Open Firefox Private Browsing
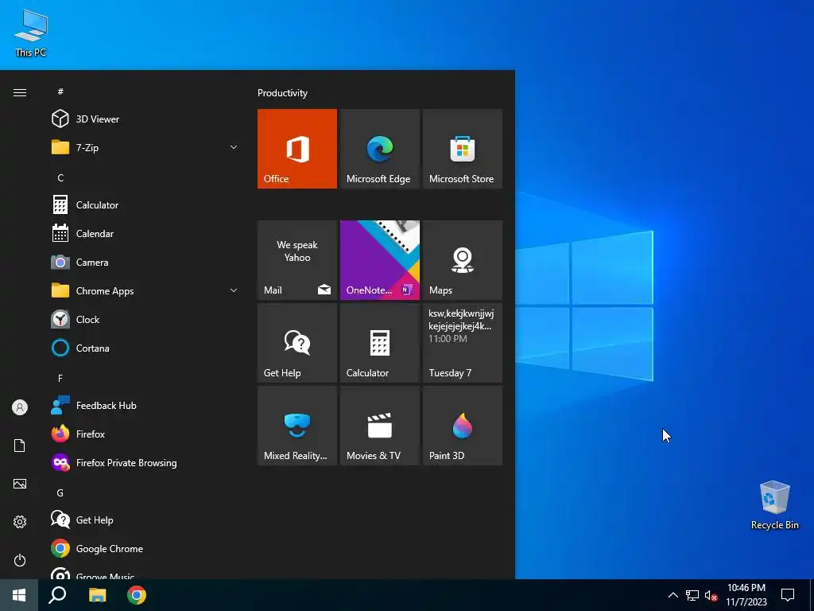The width and height of the screenshot is (814, 611). click(x=145, y=462)
